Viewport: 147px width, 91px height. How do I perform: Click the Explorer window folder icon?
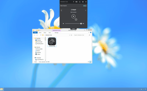(33, 30)
